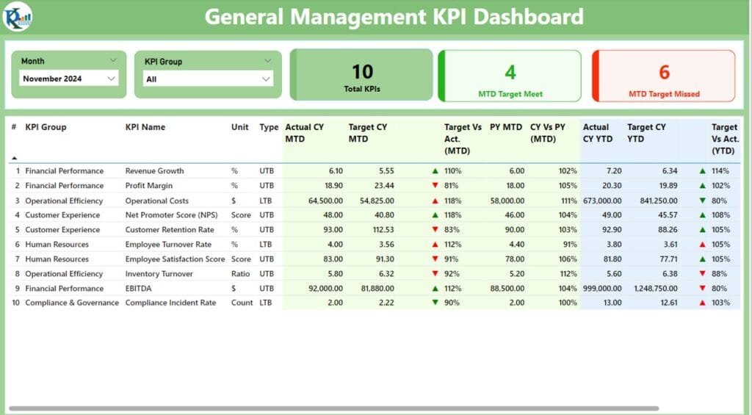The height and width of the screenshot is (415, 752).
Task: Select the Customer Retention Rate cell
Action: coord(170,229)
